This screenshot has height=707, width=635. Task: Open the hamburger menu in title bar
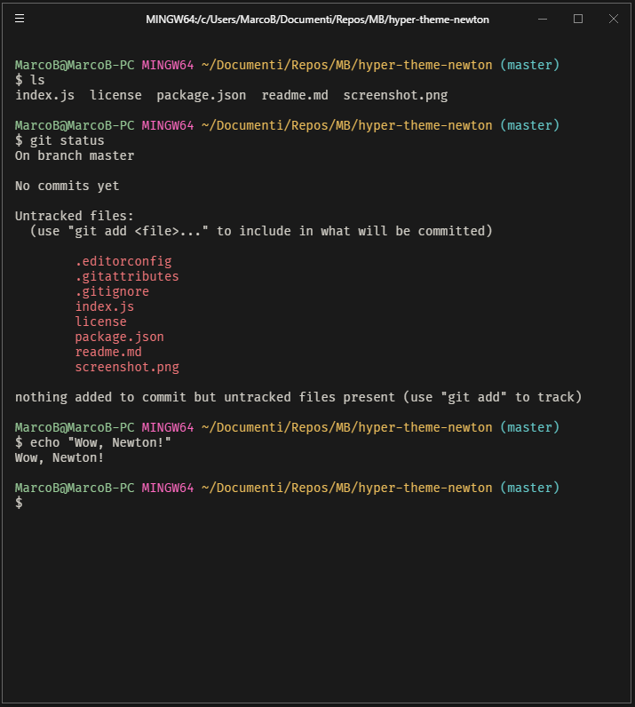tap(20, 18)
